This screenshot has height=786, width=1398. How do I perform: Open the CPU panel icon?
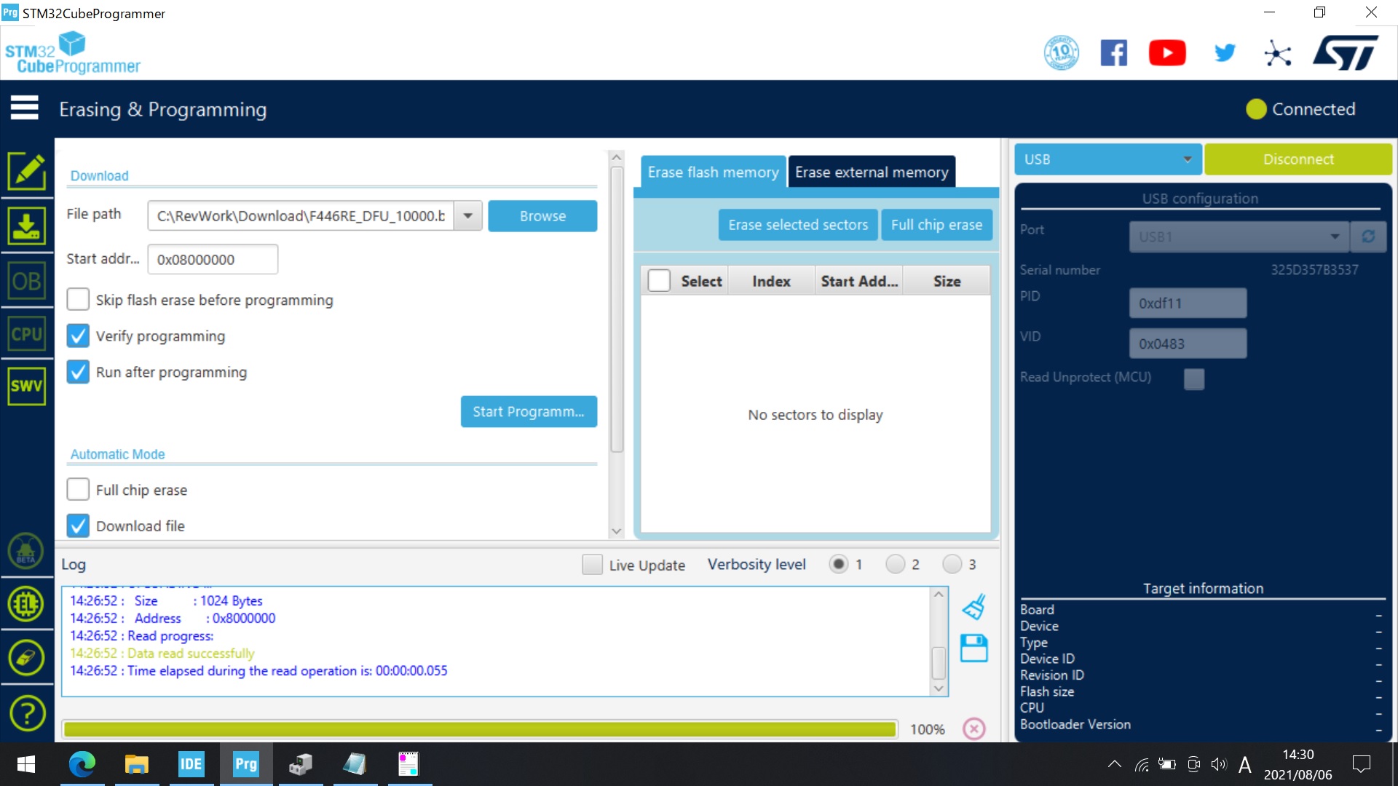tap(27, 334)
